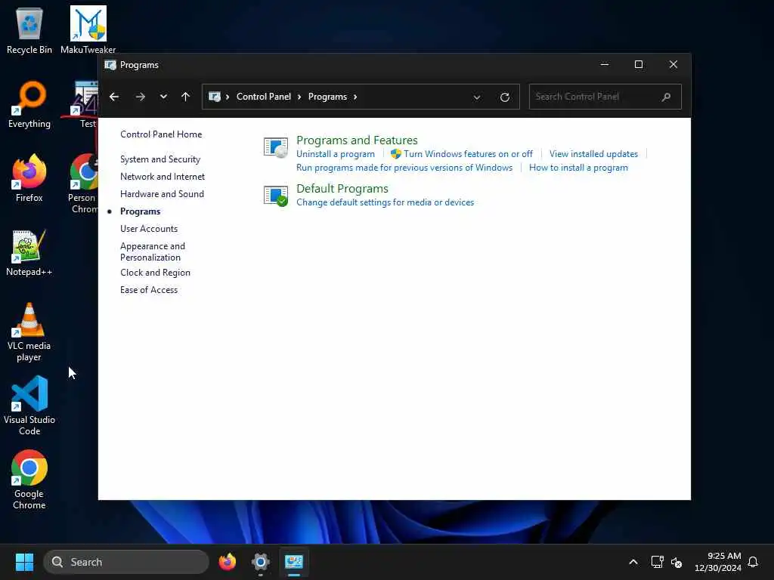Go up one level with Up arrow

tap(186, 97)
